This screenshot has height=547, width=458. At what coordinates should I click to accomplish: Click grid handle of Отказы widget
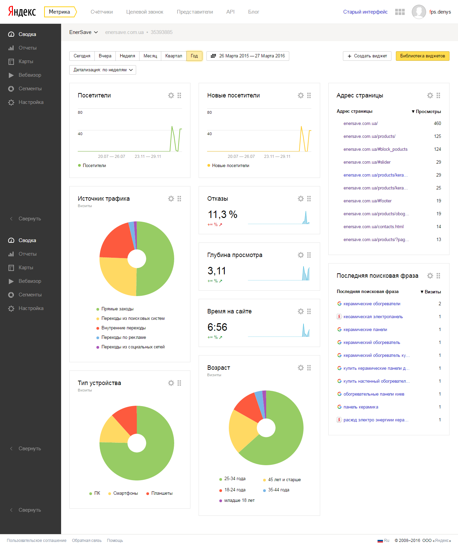[309, 199]
